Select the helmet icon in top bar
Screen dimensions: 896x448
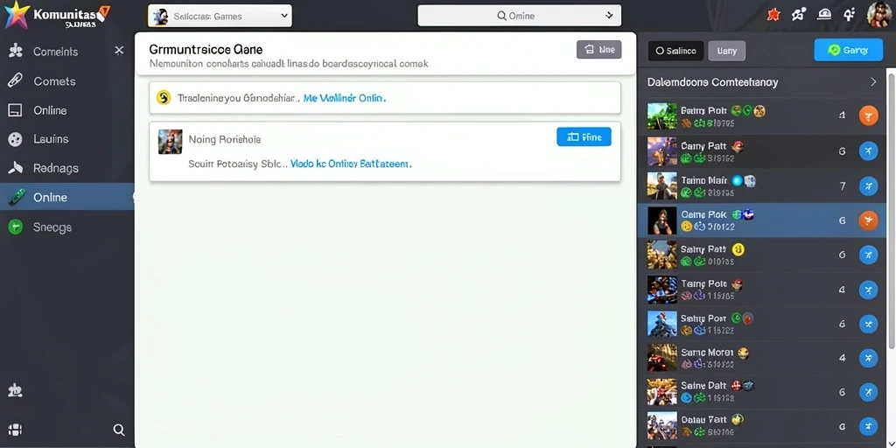coord(824,15)
